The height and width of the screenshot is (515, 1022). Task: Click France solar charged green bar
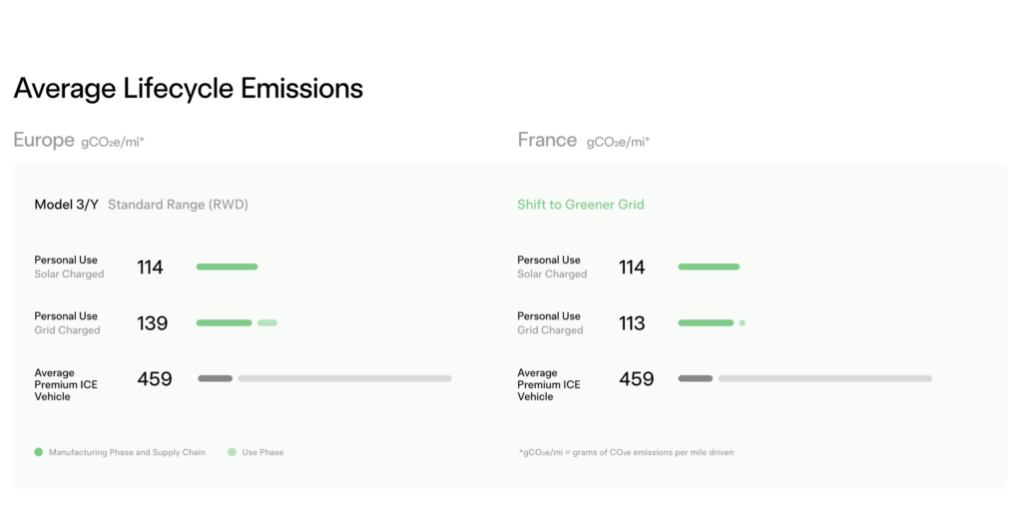click(709, 266)
